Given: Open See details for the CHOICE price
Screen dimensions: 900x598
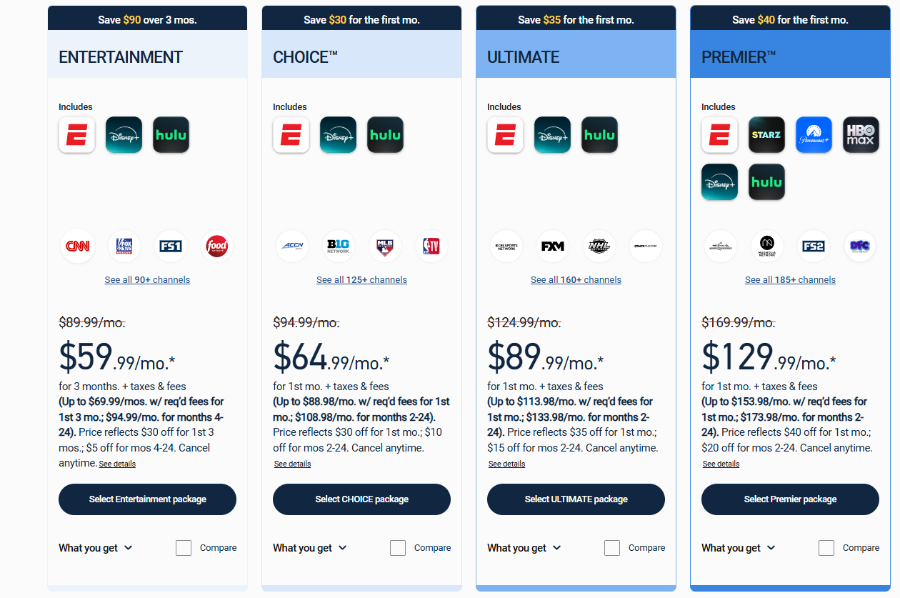Looking at the screenshot, I should tap(293, 464).
